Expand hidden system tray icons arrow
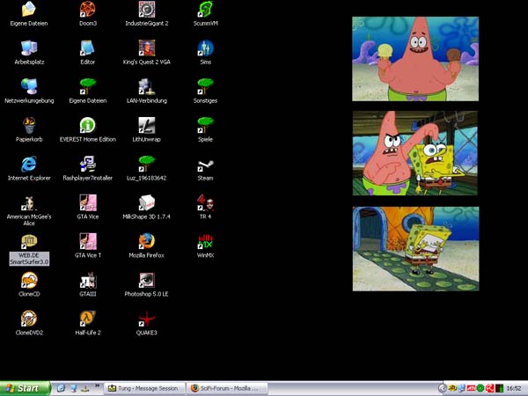The image size is (528, 396). 442,388
